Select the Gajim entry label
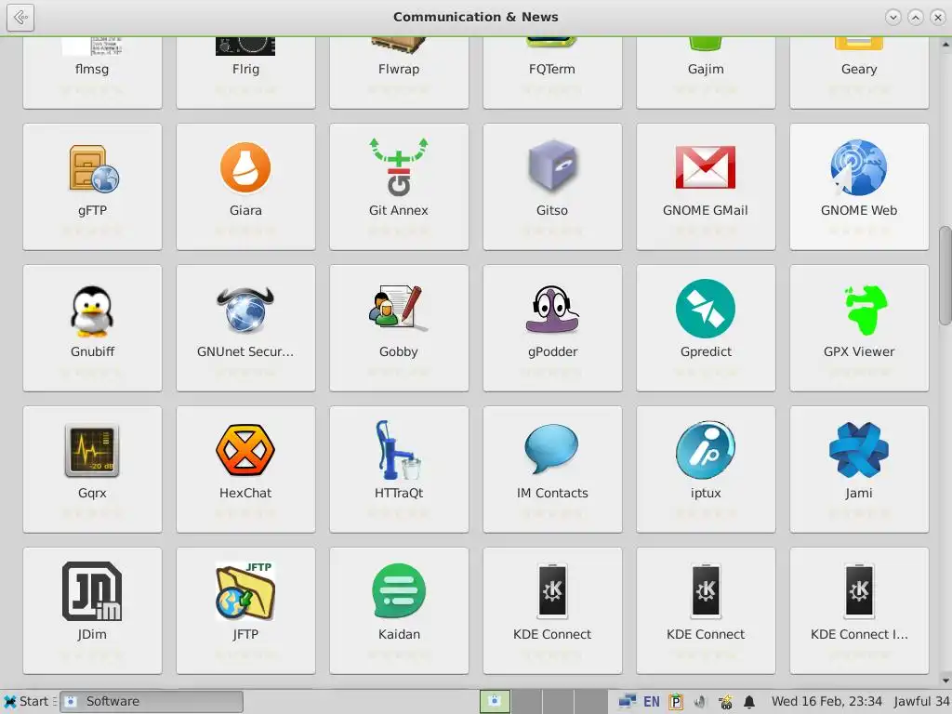952x714 pixels. tap(706, 69)
